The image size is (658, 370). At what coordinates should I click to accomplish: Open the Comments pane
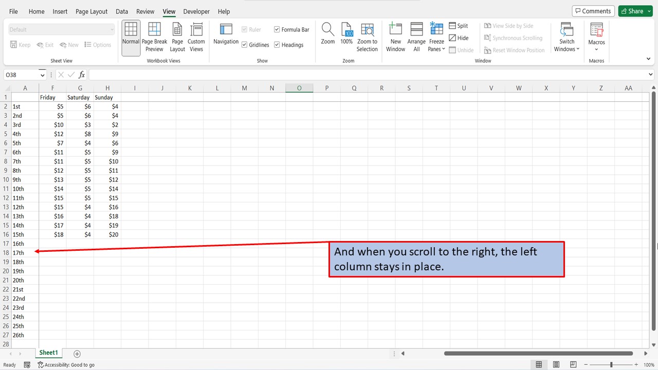[x=593, y=11]
